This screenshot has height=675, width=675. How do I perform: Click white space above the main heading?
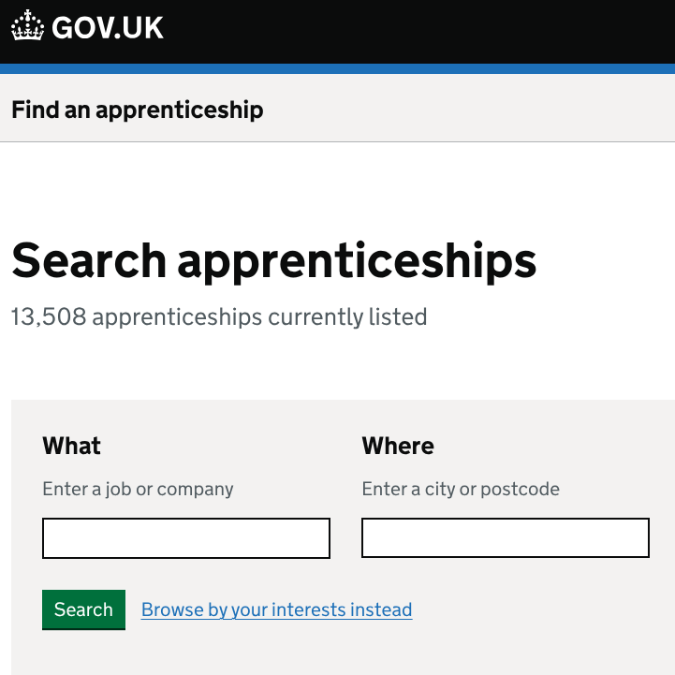click(337, 185)
